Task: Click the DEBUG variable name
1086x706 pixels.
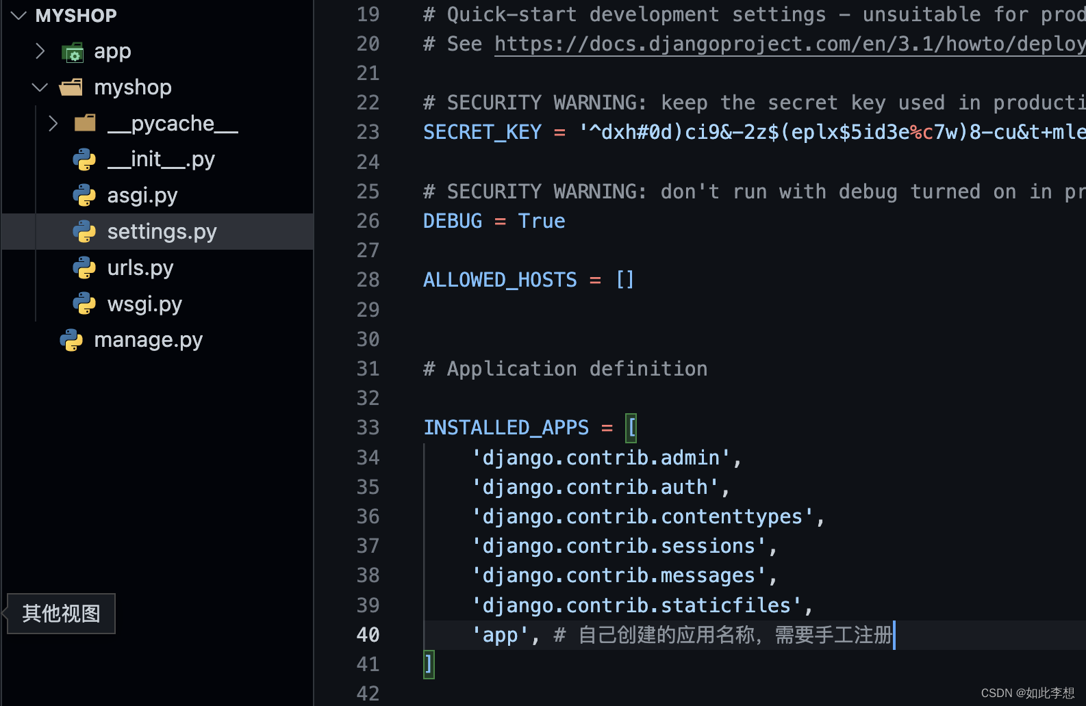Action: click(x=453, y=221)
